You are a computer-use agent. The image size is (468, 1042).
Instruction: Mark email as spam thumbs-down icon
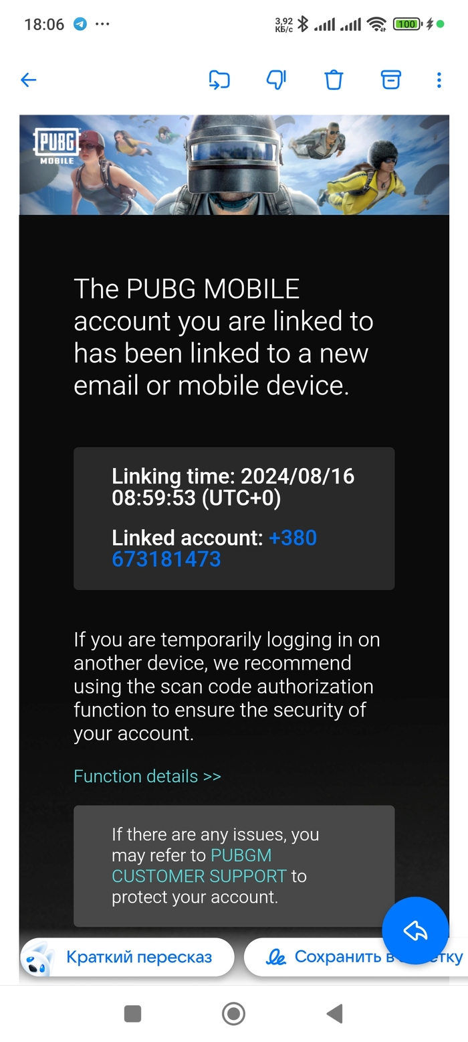(276, 80)
